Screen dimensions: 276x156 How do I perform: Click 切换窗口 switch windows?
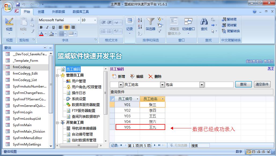click(x=188, y=26)
